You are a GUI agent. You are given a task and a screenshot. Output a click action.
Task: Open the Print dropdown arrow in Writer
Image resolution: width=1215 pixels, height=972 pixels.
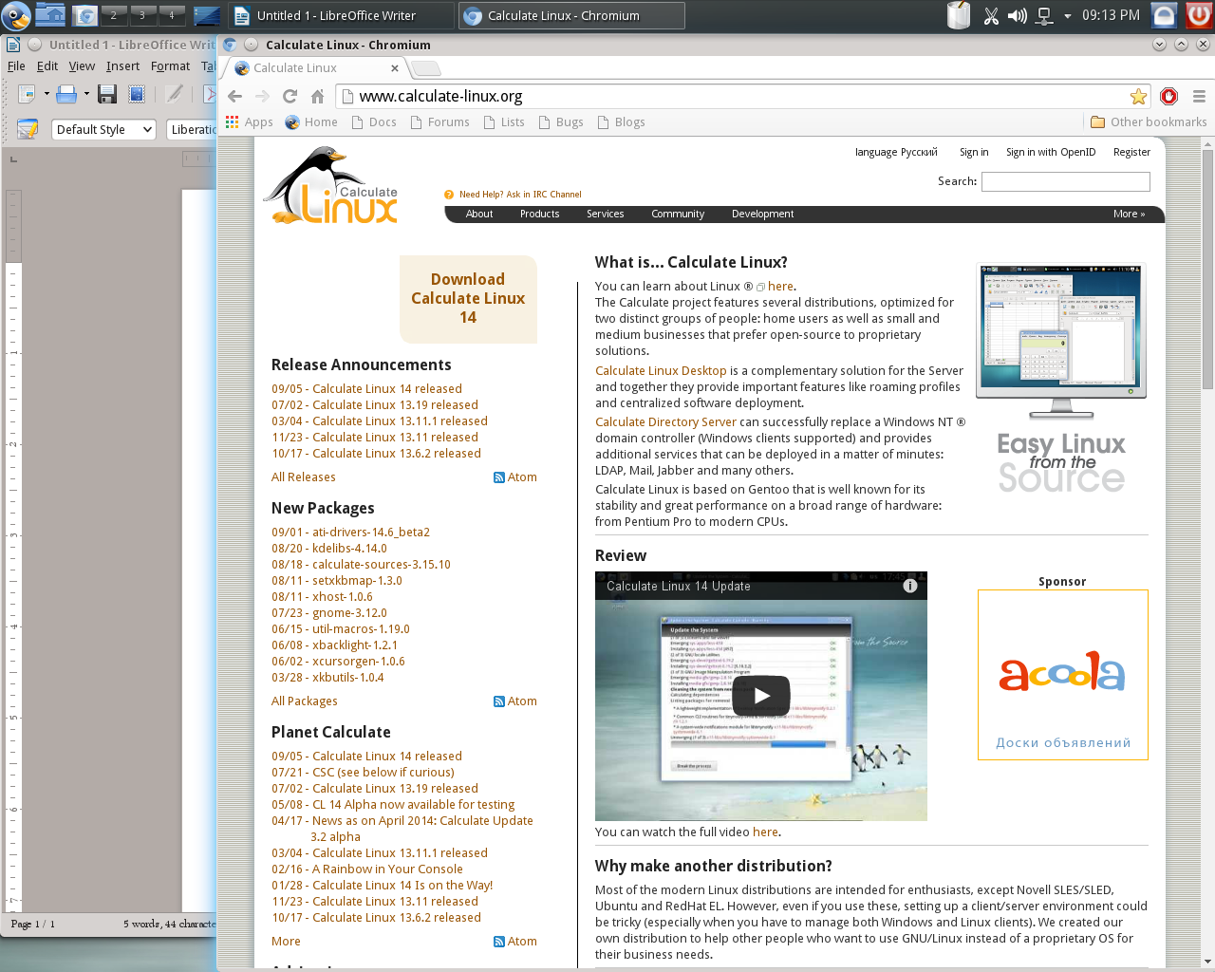[85, 93]
